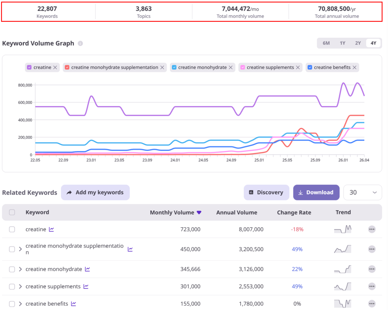Switch graph range to 1Y

pos(342,43)
